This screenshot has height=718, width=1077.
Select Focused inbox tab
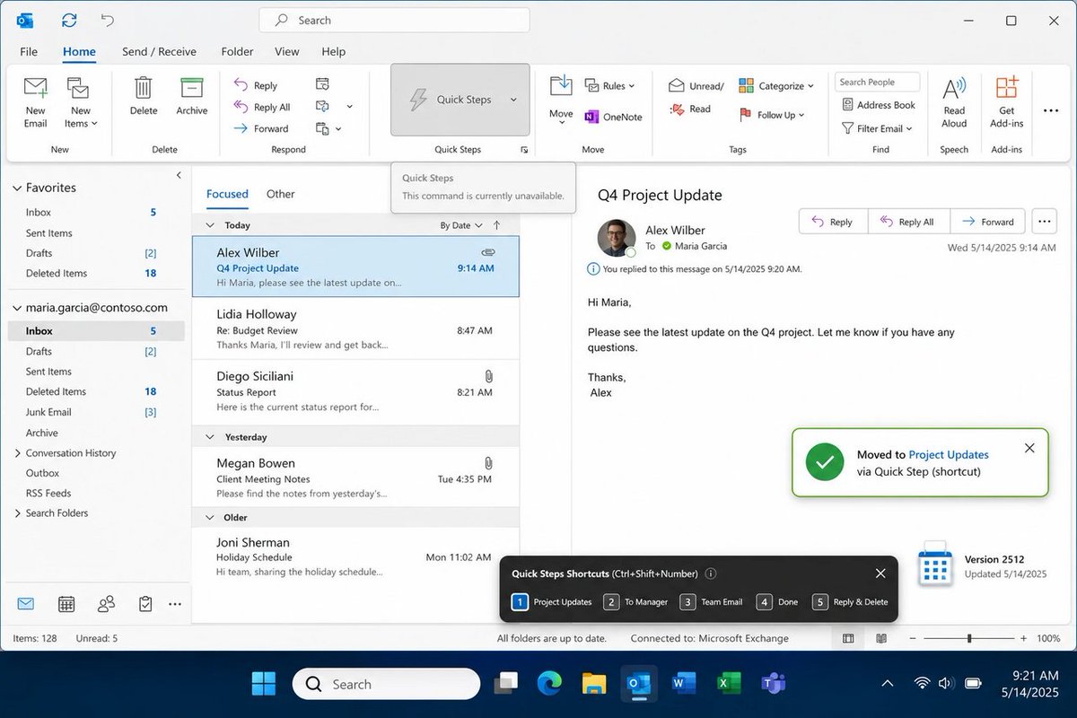tap(227, 194)
